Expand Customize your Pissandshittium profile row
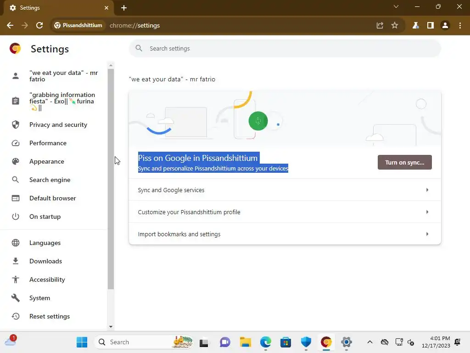470x353 pixels. pyautogui.click(x=285, y=212)
